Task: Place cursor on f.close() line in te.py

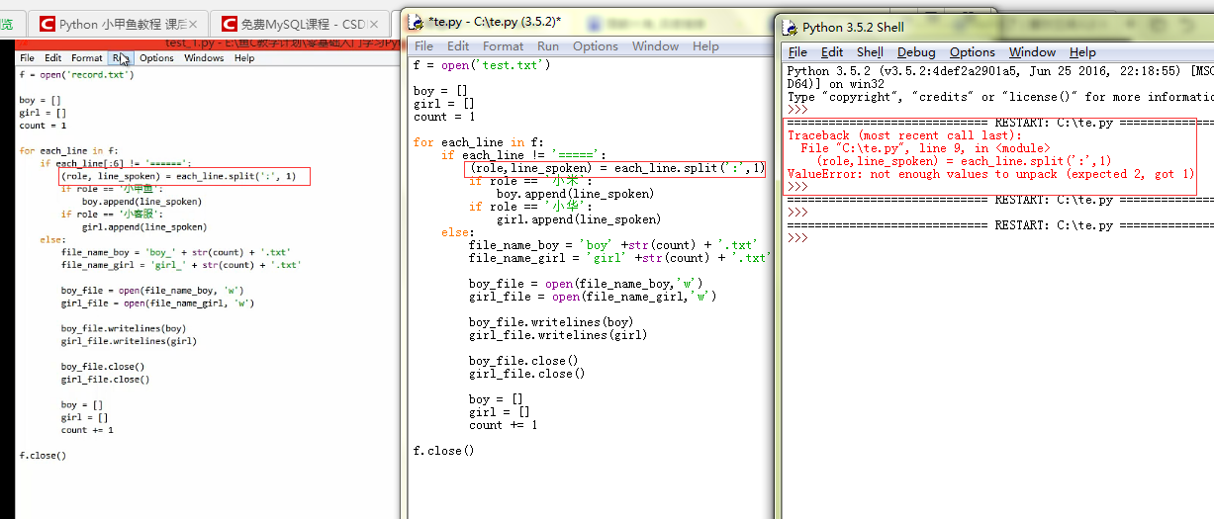Action: coord(443,451)
